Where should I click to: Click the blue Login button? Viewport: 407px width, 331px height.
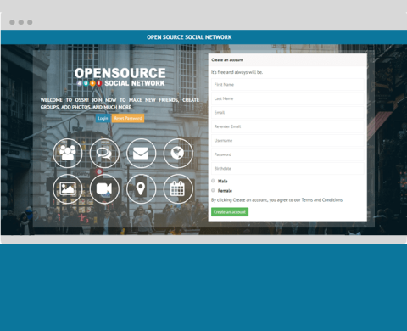tap(103, 118)
